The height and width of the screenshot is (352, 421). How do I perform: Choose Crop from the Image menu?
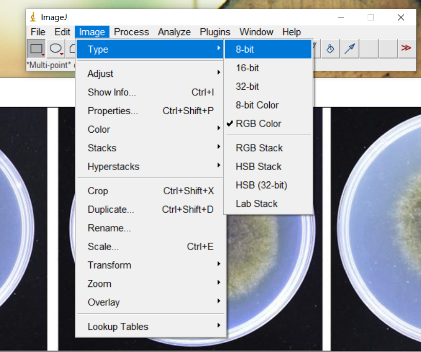[98, 191]
